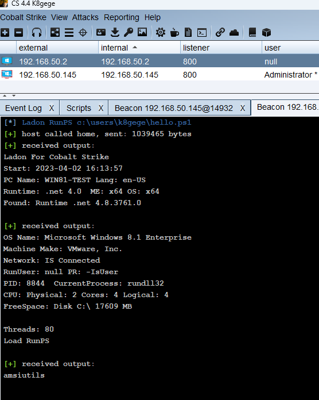Select session row with user null

point(159,61)
